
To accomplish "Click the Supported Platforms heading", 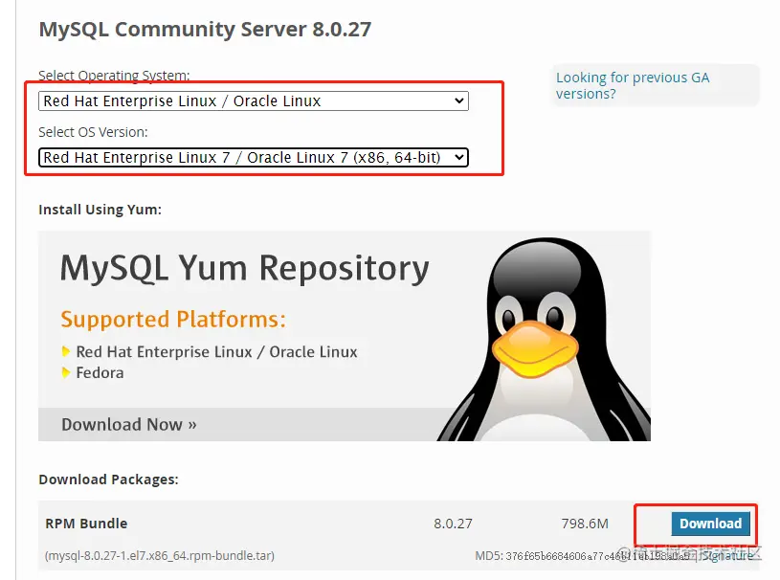I will click(172, 319).
